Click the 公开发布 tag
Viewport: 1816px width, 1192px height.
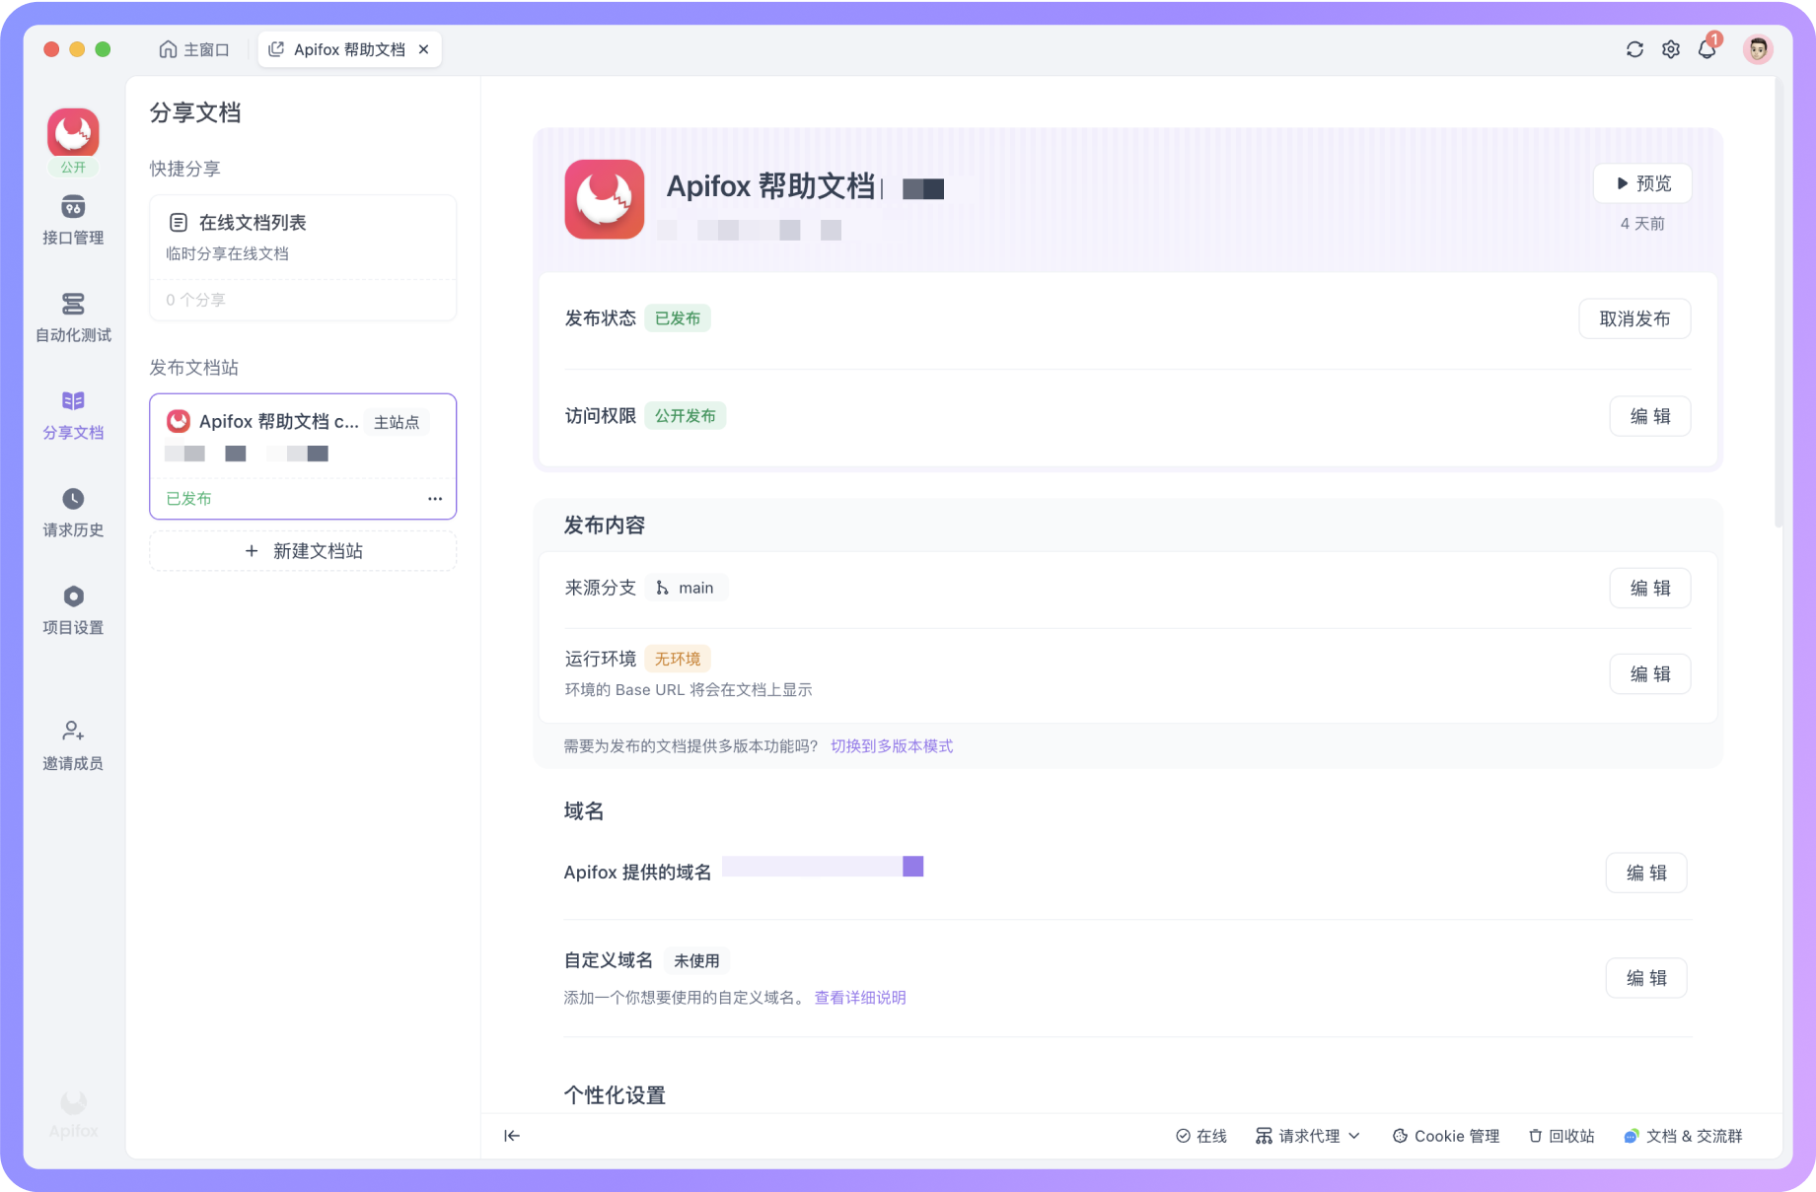pos(686,416)
